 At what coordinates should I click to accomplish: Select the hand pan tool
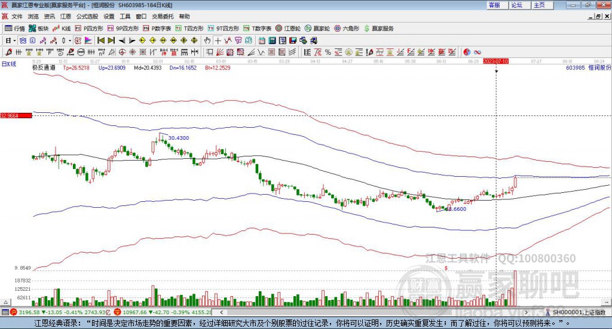pos(207,41)
